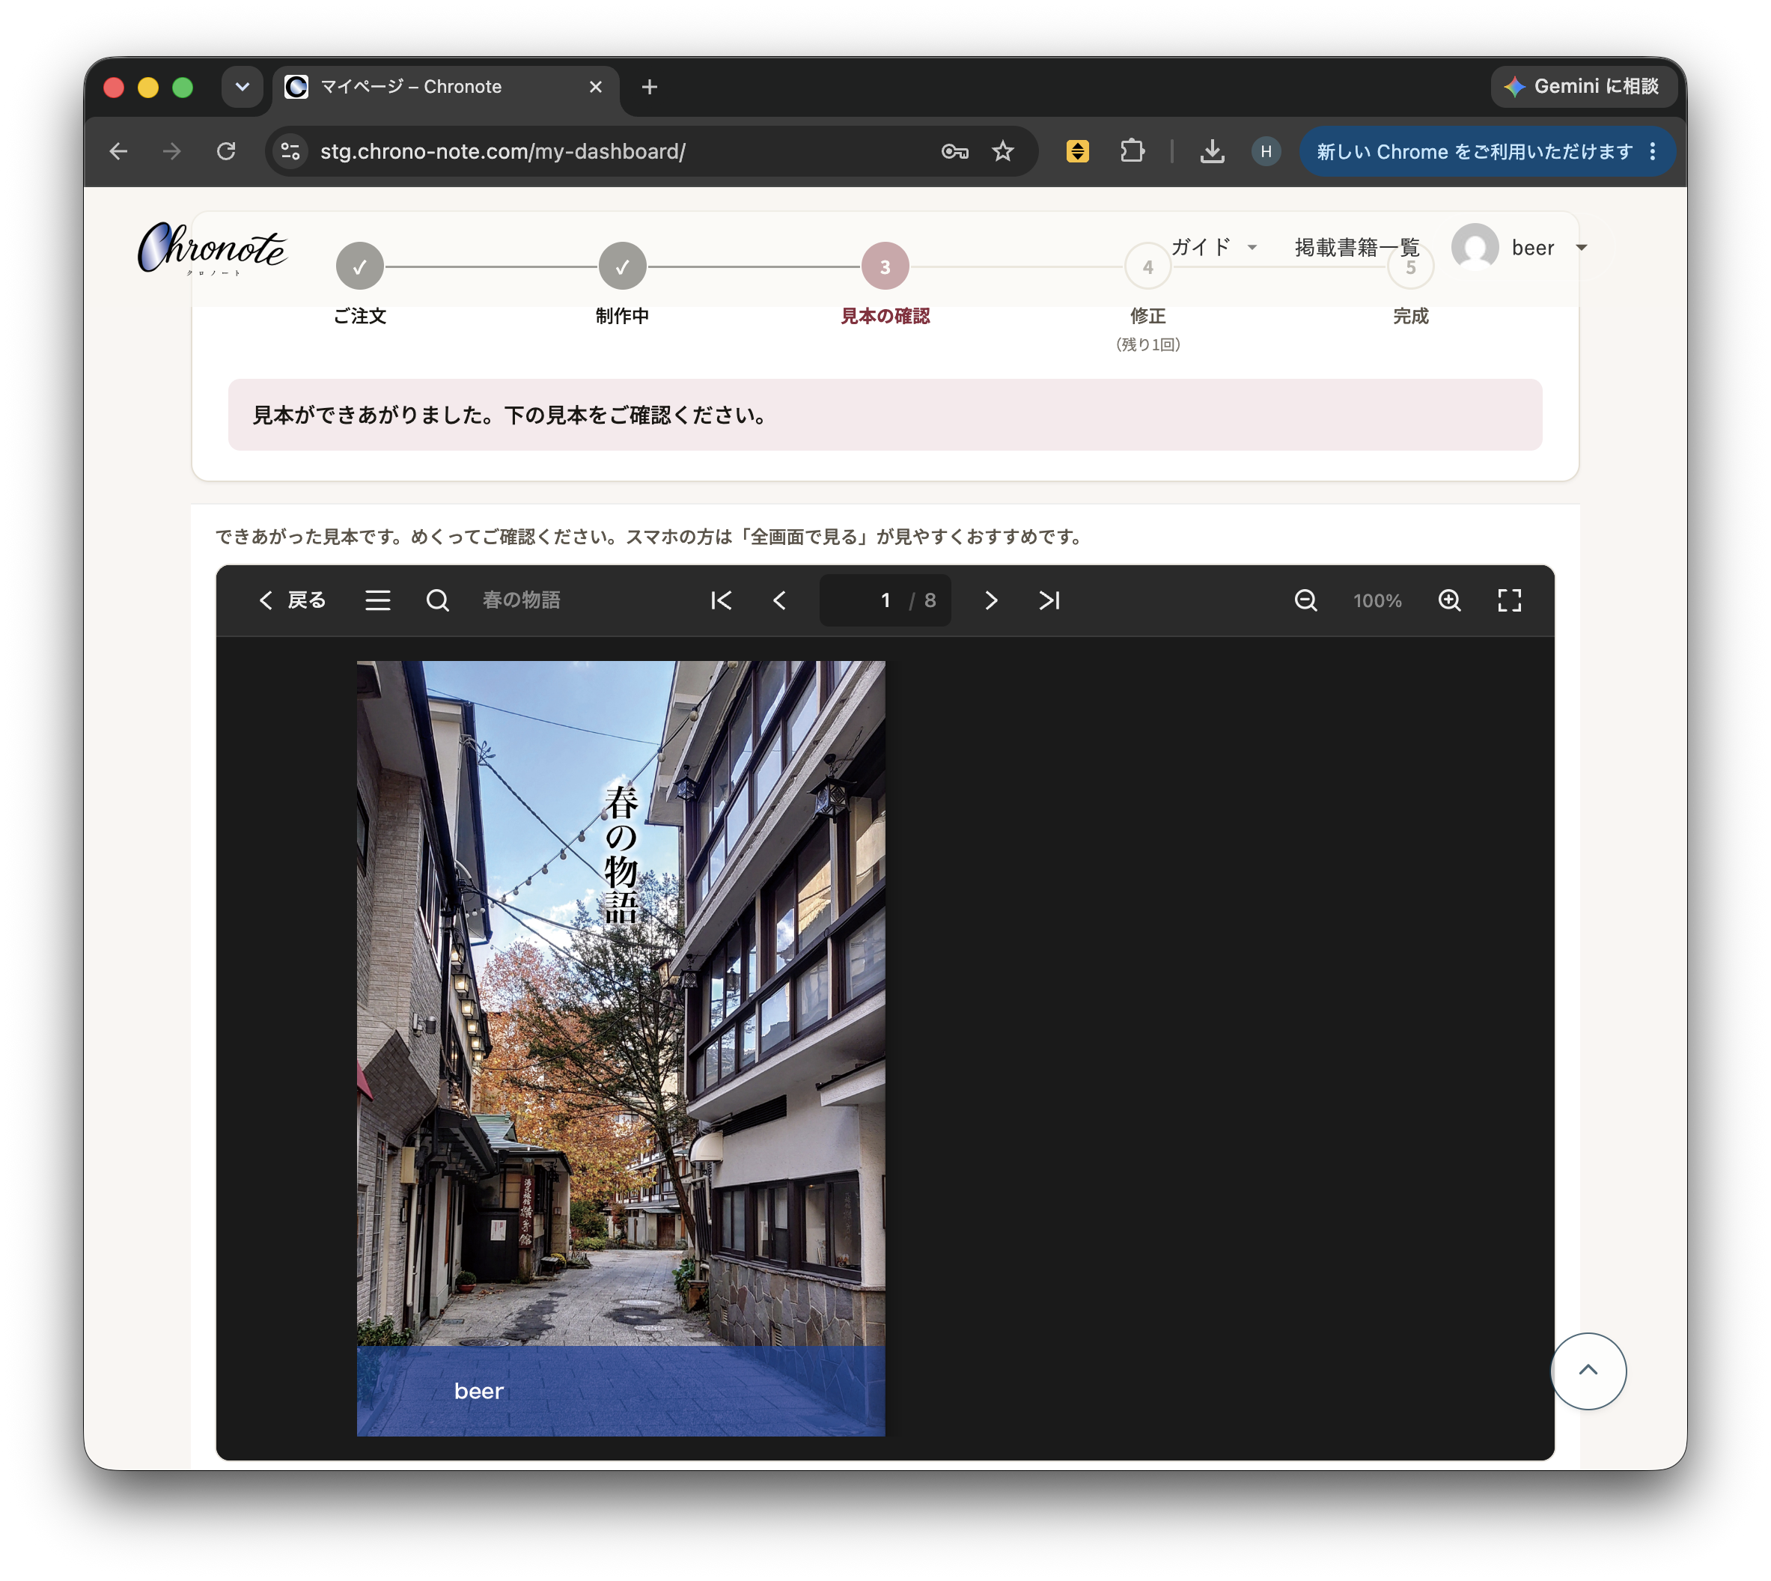The width and height of the screenshot is (1771, 1581).
Task: Click the book cover thumbnail in viewer
Action: [x=621, y=1049]
